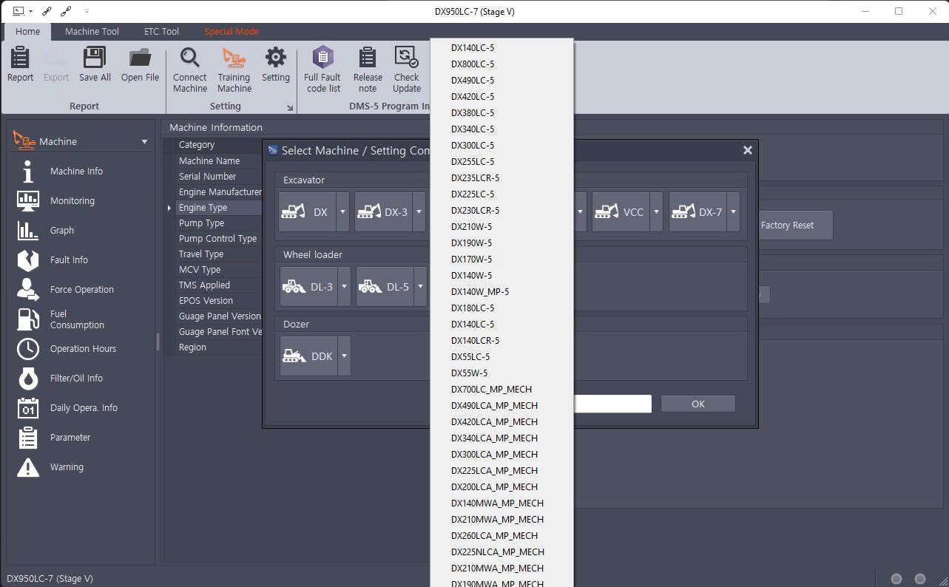Select the DX-7 excavator series button

(x=698, y=212)
